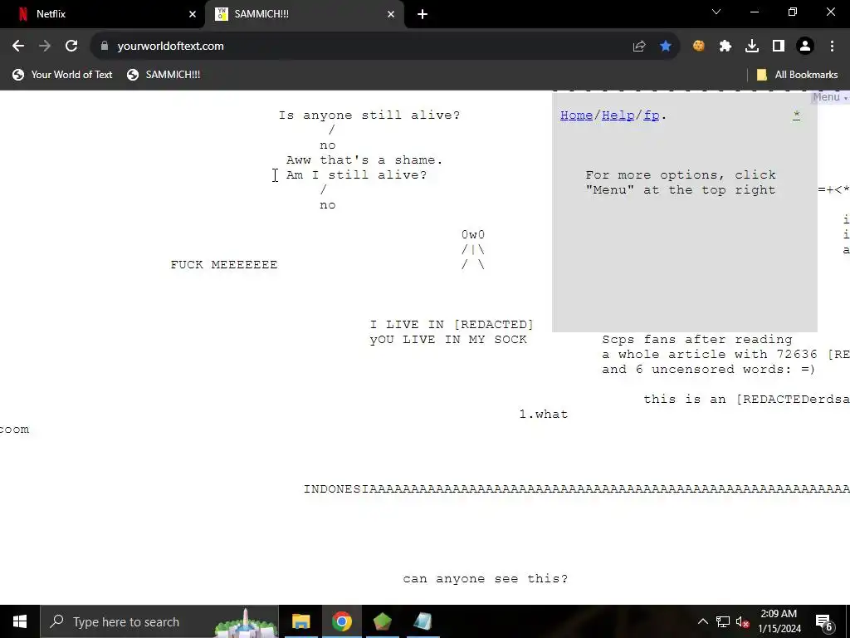
Task: Click the text 'Aww that's a shame.'
Action: tap(364, 160)
